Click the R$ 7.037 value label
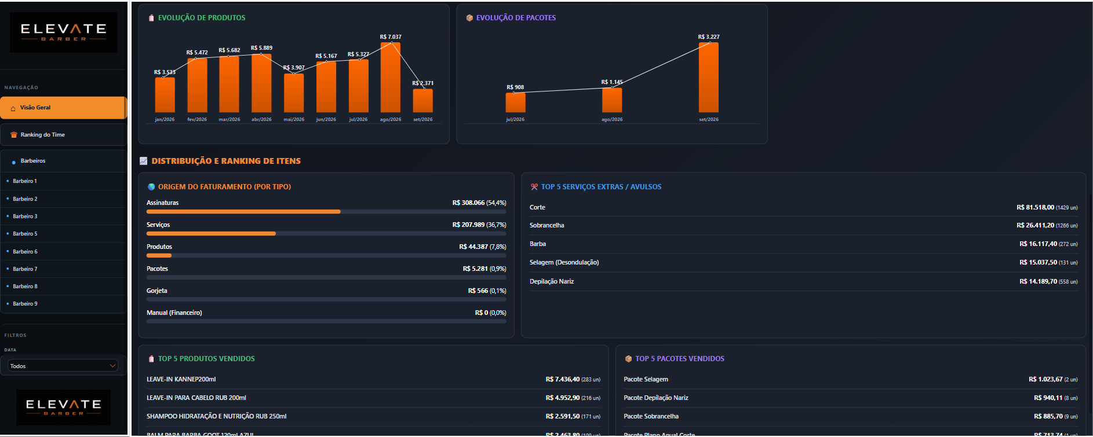Screen dimensions: 1093x437 click(391, 37)
